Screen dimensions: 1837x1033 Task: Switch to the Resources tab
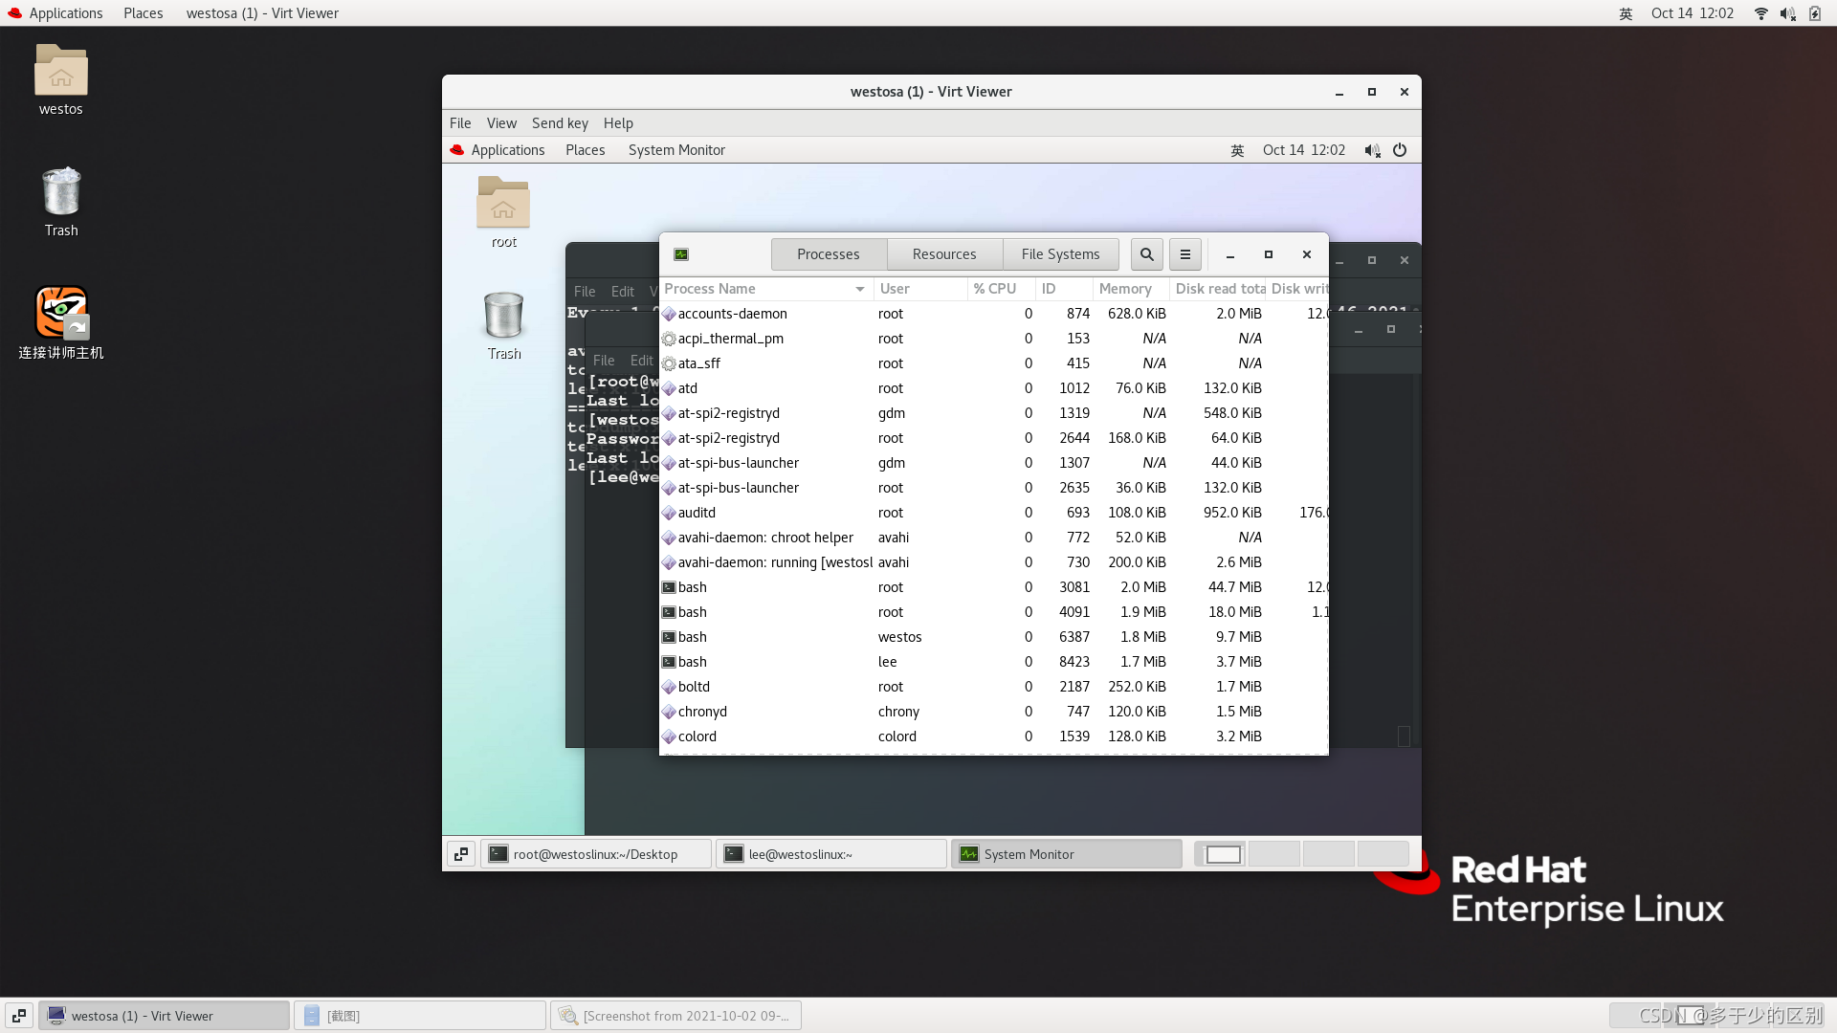(x=943, y=254)
